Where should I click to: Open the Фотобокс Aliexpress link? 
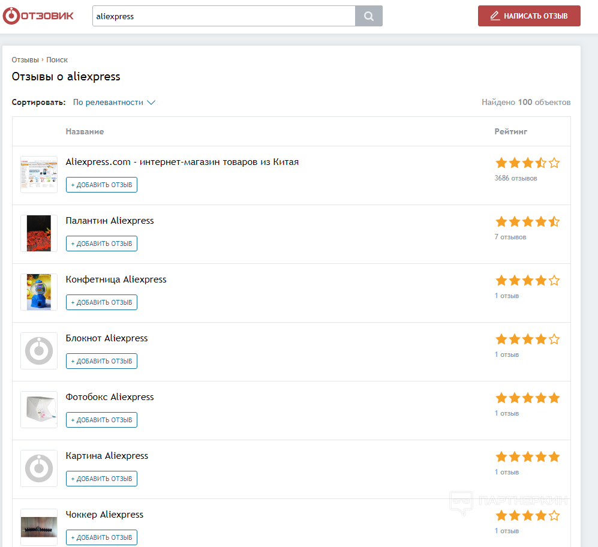click(110, 396)
